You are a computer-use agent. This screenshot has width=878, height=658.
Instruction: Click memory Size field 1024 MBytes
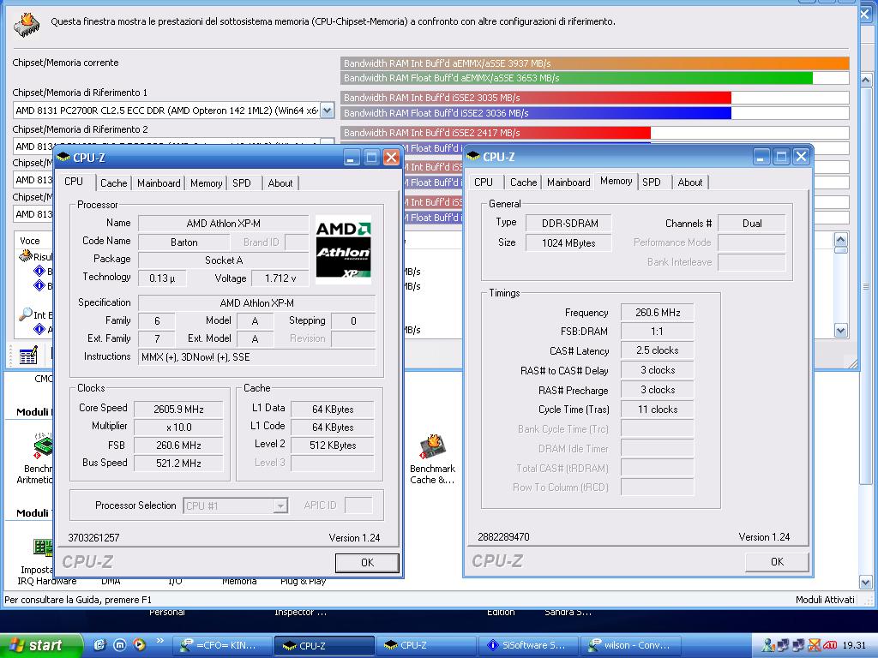coord(569,242)
